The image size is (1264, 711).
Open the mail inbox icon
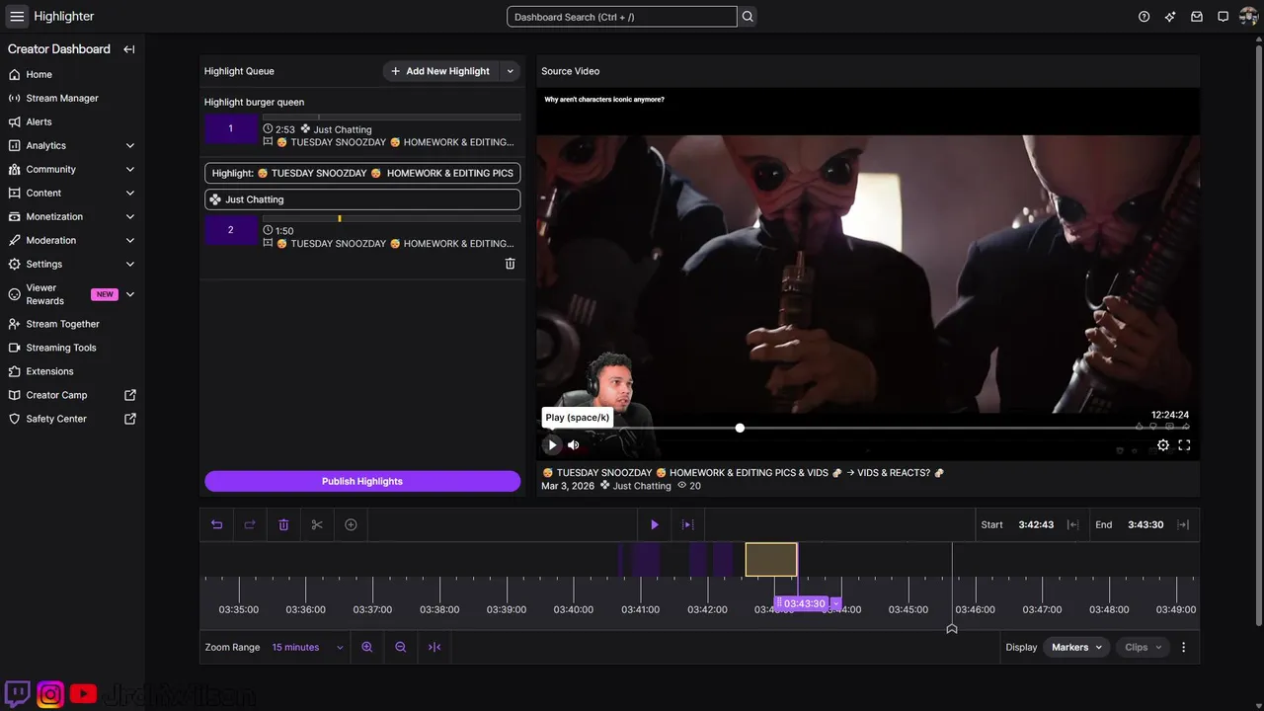1197,17
